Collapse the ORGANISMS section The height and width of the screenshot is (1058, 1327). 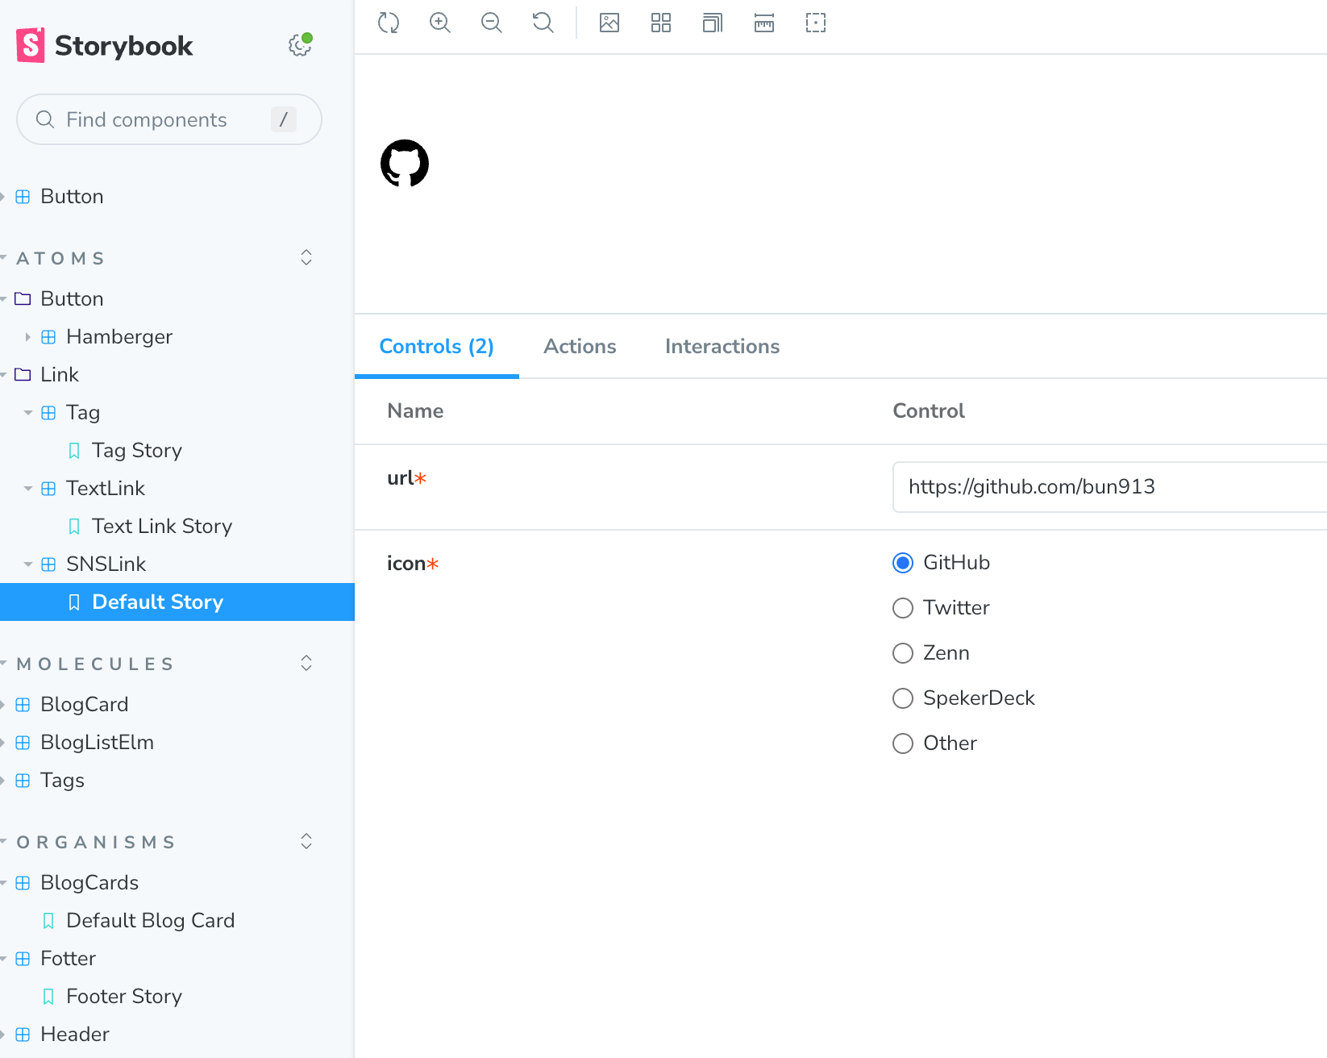96,843
